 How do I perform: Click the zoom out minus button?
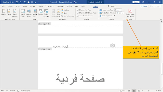(x=142, y=91)
